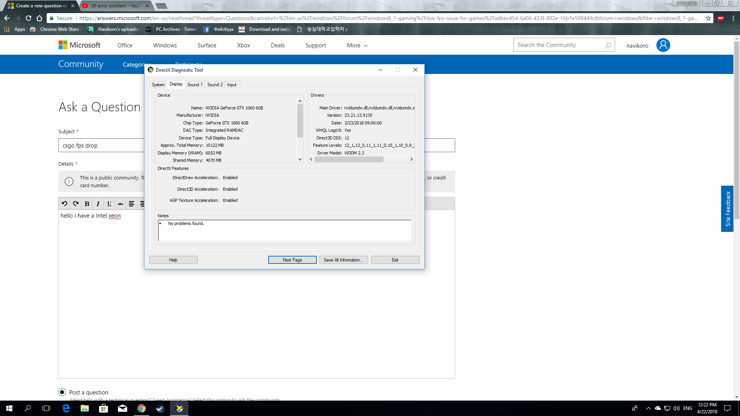
Task: Show hidden system tray icons
Action: pyautogui.click(x=648, y=408)
